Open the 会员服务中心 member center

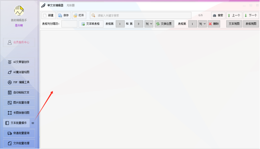pos(19,43)
